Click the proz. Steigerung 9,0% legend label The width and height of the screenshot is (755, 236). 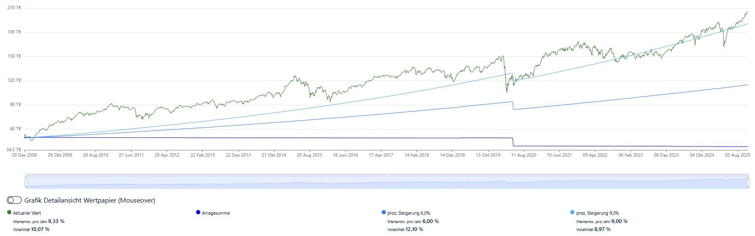point(597,213)
